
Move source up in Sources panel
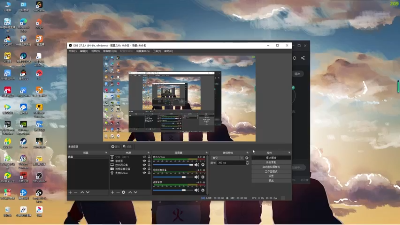click(x=130, y=192)
